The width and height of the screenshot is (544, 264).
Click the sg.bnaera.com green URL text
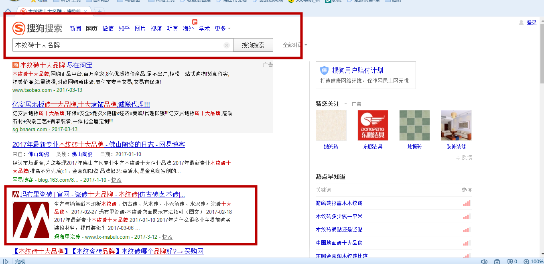[30, 130]
